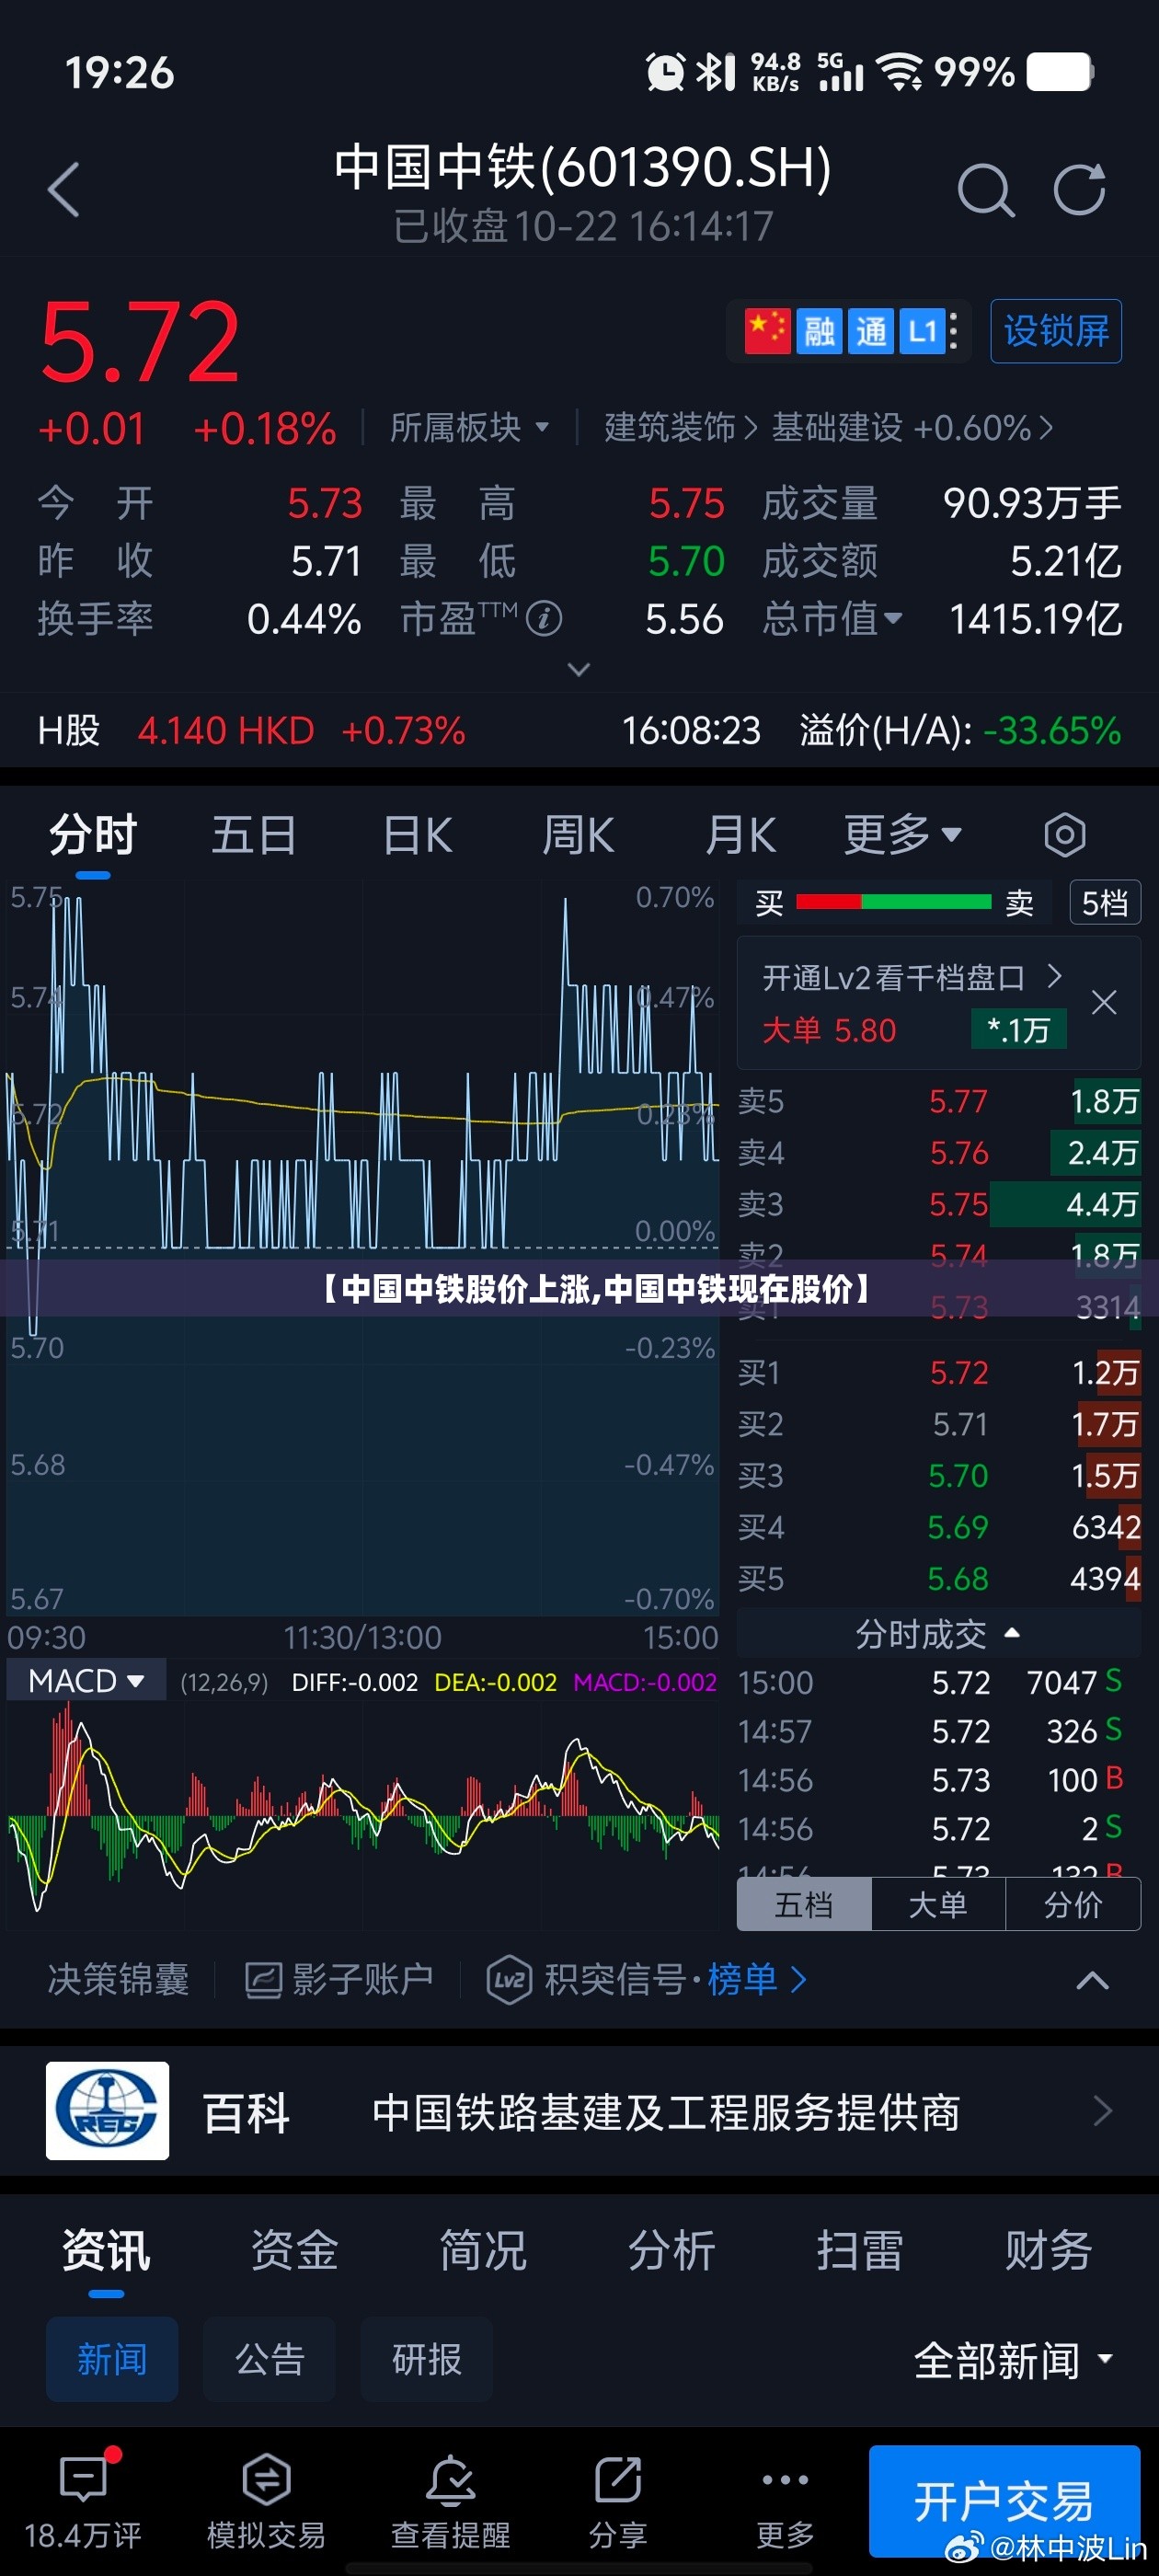The width and height of the screenshot is (1159, 2576).
Task: Open the 影子账户 shadow account icon
Action: point(264,1979)
